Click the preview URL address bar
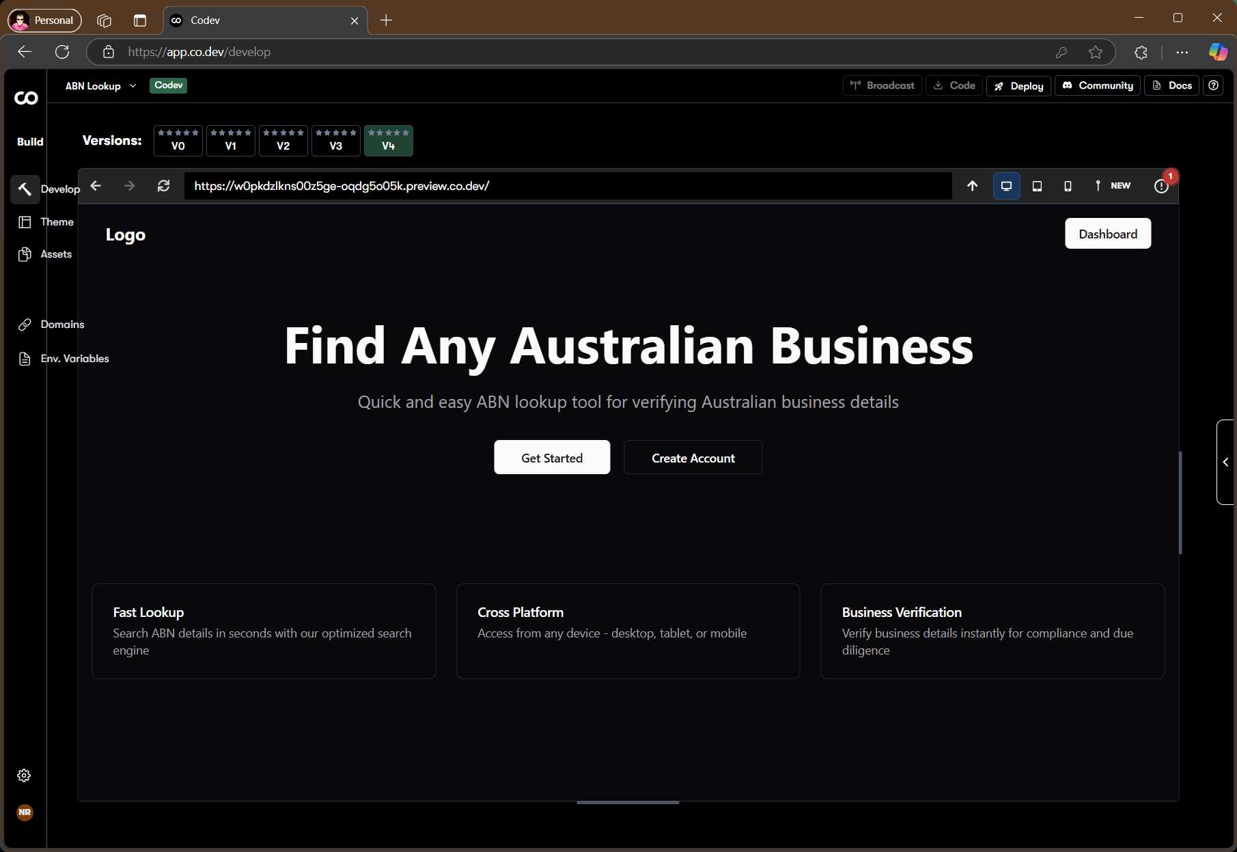Viewport: 1237px width, 852px height. tap(567, 185)
